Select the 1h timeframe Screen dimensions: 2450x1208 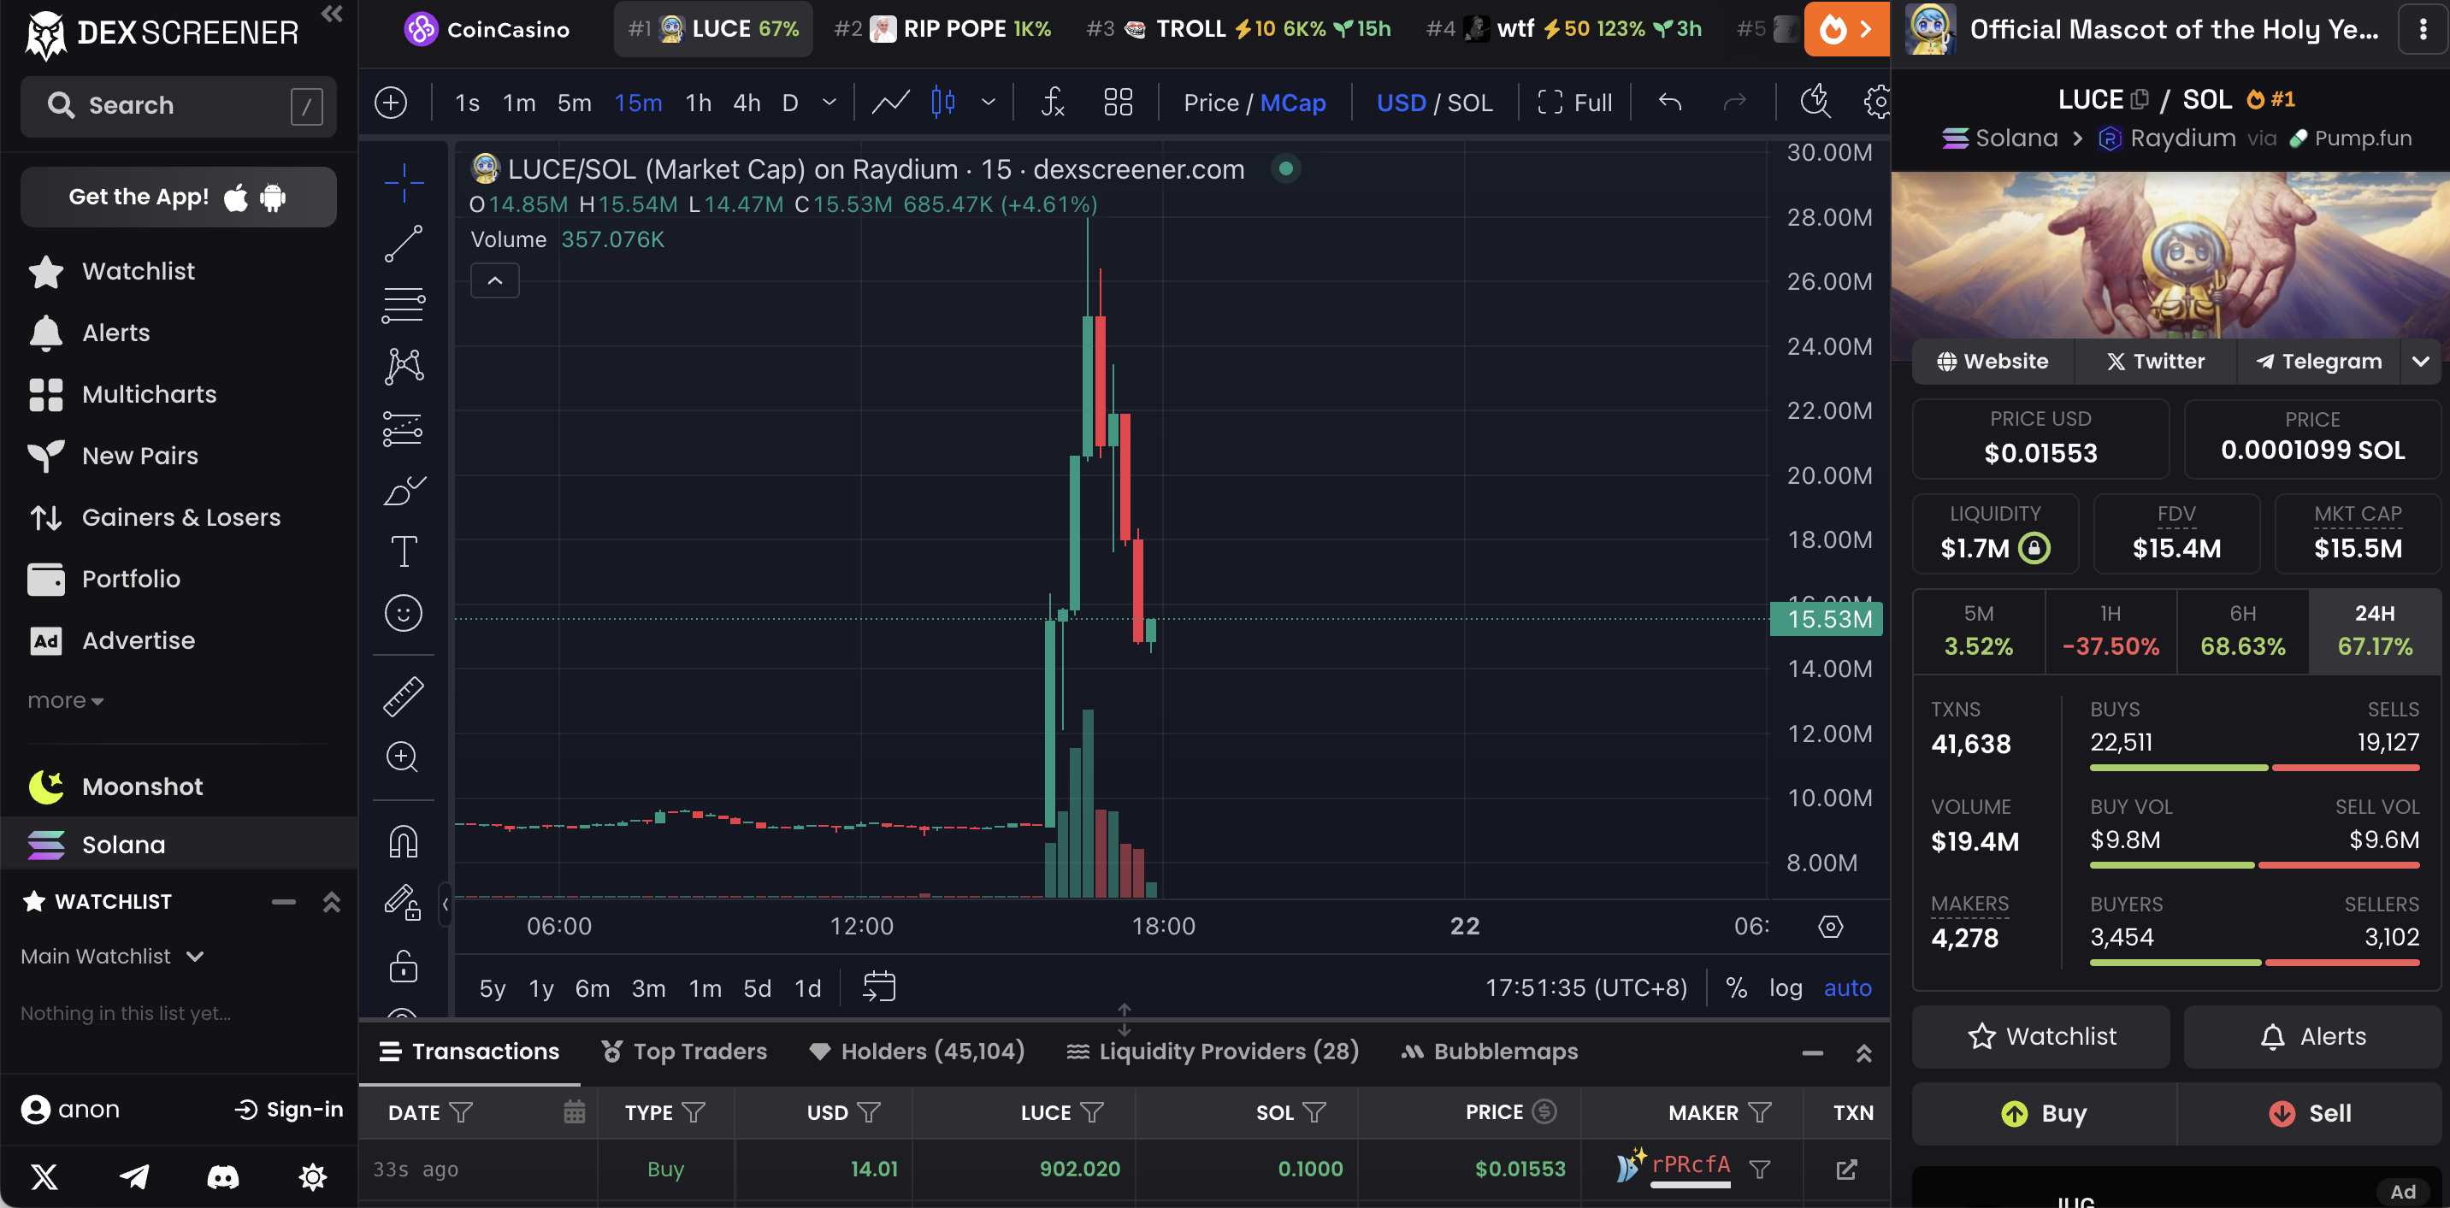(x=698, y=103)
